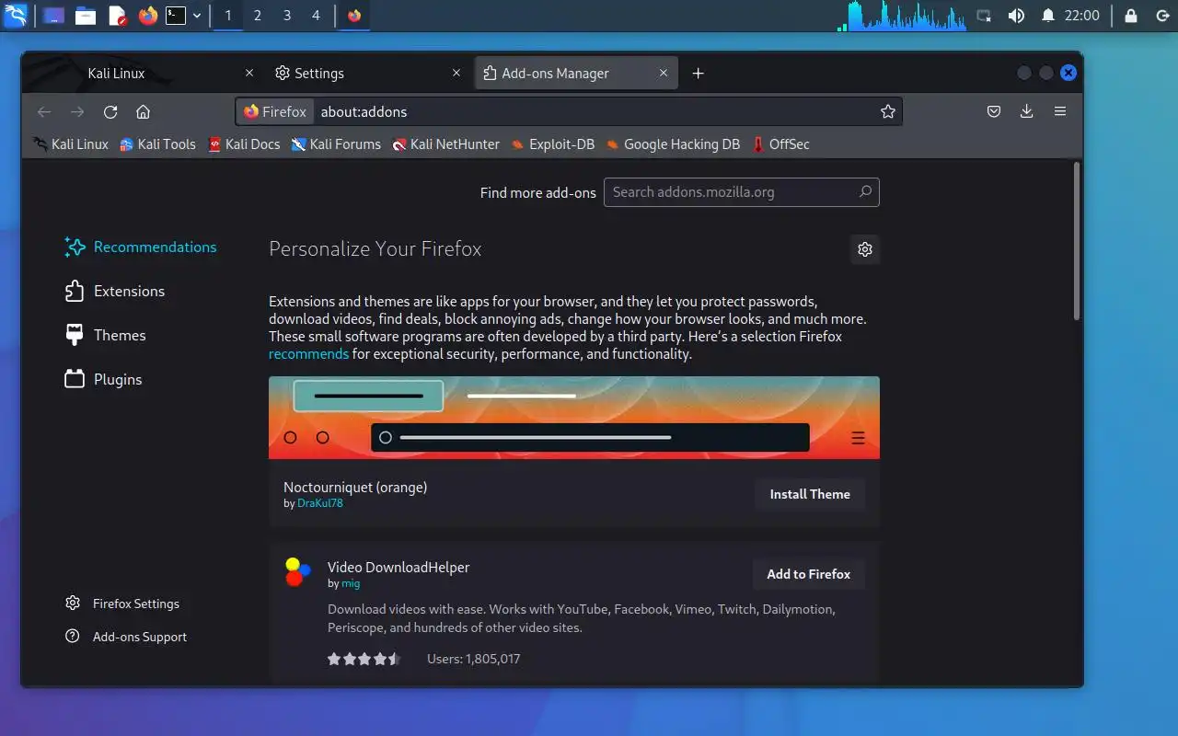Open author DraKul78 link
The image size is (1178, 736).
coord(320,503)
